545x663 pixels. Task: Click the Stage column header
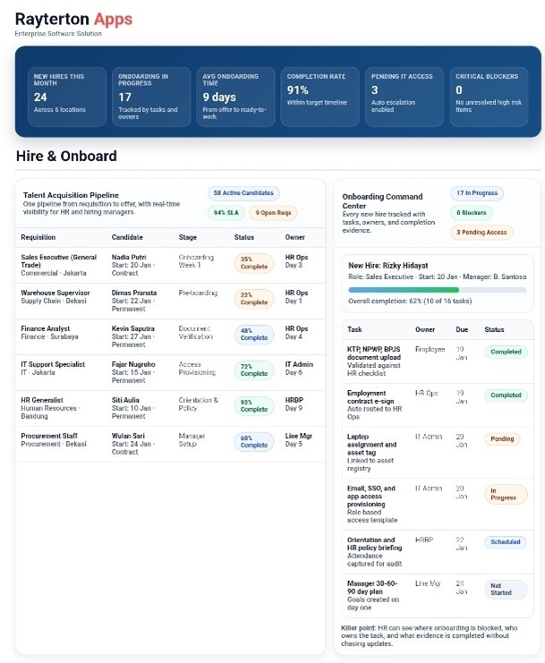coord(187,237)
